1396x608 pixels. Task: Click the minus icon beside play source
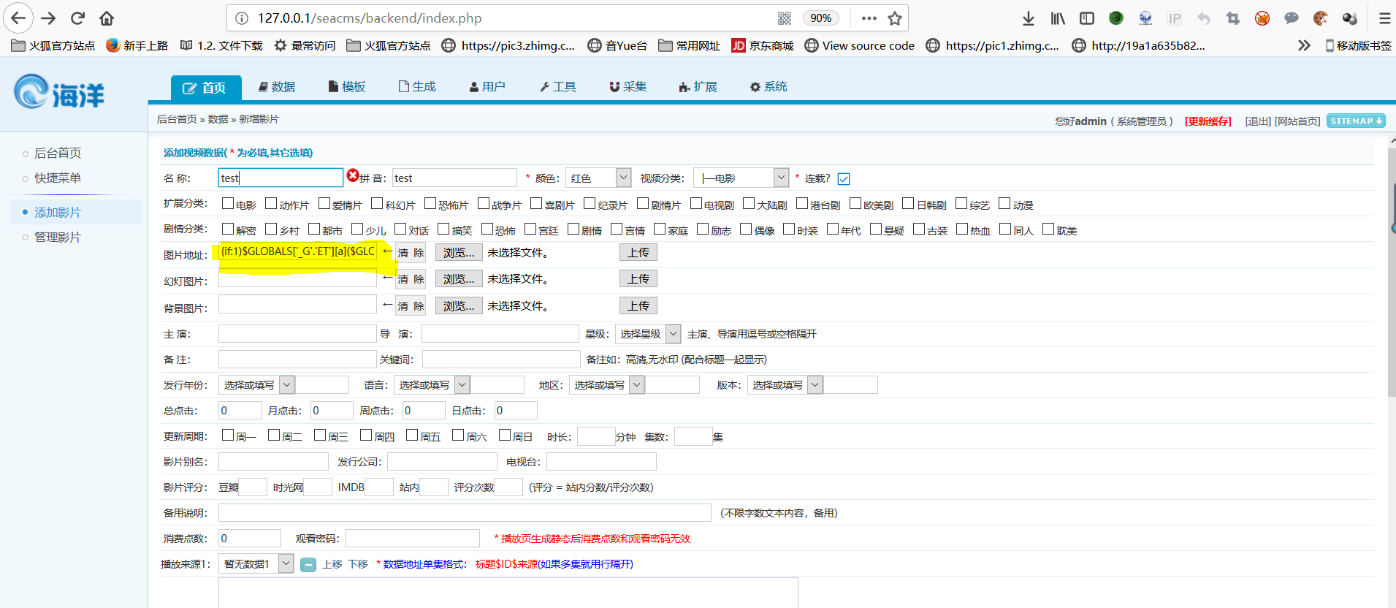(x=308, y=565)
